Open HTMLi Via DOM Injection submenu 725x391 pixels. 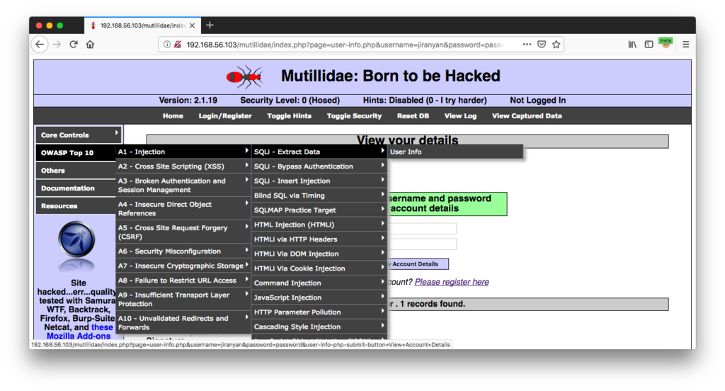click(x=319, y=254)
